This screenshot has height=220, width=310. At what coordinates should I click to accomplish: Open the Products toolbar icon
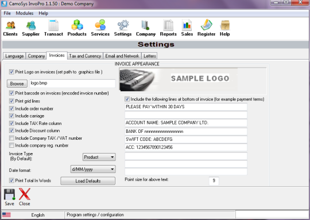tap(77, 28)
